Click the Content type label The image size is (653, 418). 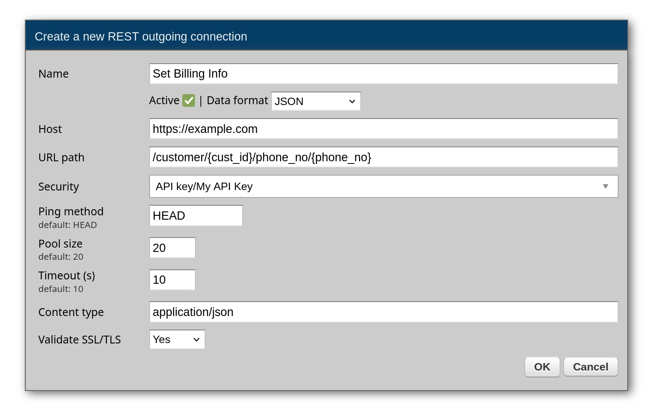[71, 312]
